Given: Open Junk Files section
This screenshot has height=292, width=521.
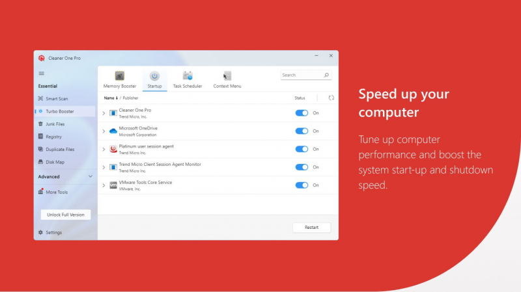Looking at the screenshot, I should click(x=64, y=124).
